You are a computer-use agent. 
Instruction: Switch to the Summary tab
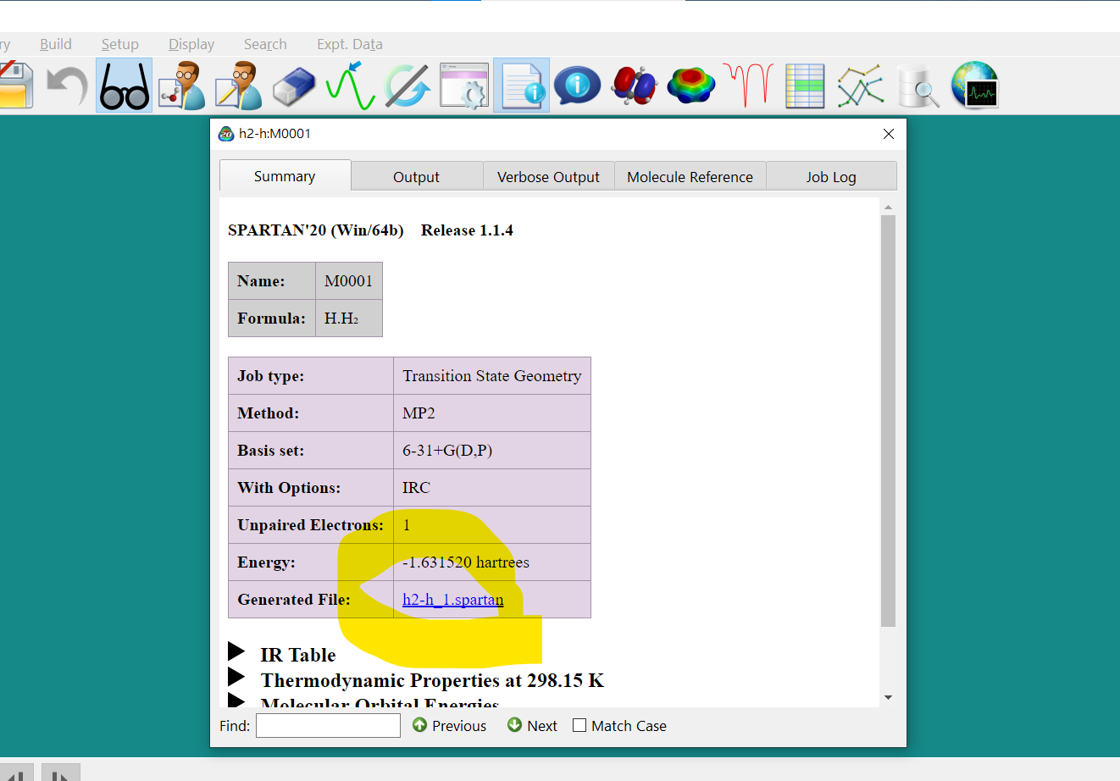[285, 176]
